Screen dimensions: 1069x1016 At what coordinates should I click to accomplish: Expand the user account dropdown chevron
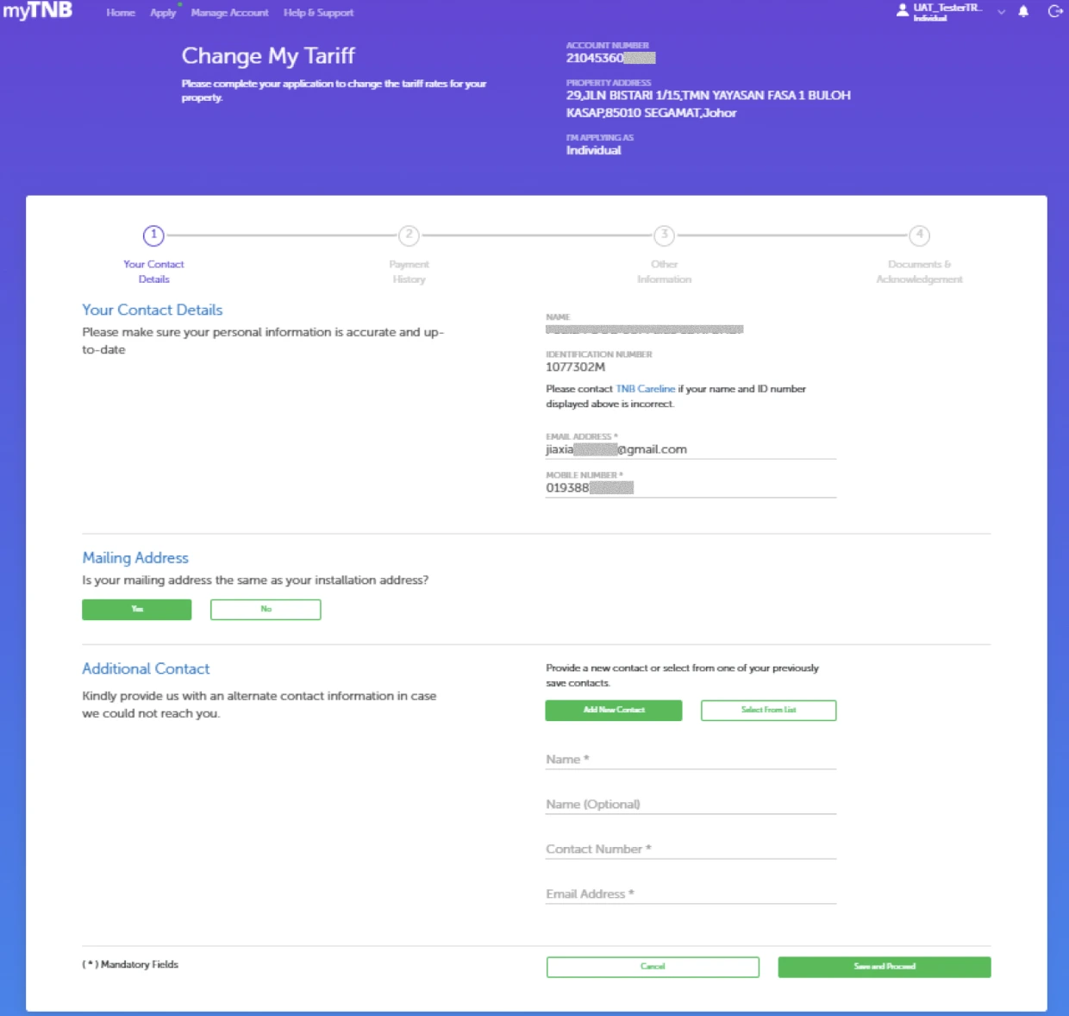click(1001, 12)
